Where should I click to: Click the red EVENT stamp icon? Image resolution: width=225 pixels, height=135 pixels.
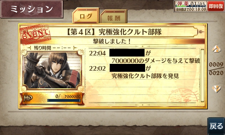click(35, 34)
